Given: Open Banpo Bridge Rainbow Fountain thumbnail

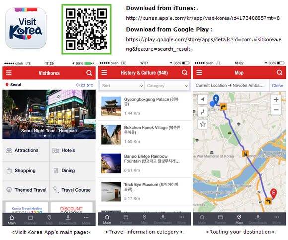Looking at the screenshot, I should click(x=111, y=163).
